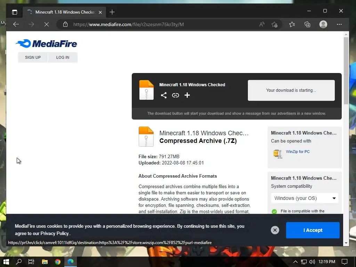This screenshot has height=267, width=356.
Task: Close the Minecraft 1.18 tab
Action: click(100, 12)
